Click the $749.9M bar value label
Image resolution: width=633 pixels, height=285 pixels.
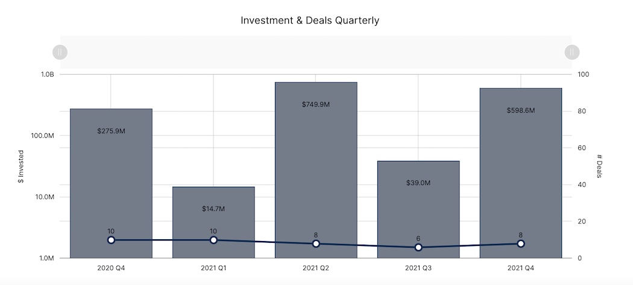pyautogui.click(x=316, y=104)
